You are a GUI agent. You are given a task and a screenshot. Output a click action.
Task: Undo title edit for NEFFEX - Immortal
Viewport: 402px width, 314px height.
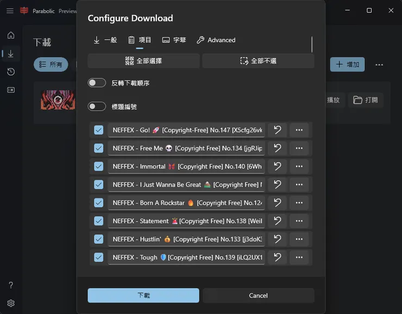coord(278,166)
